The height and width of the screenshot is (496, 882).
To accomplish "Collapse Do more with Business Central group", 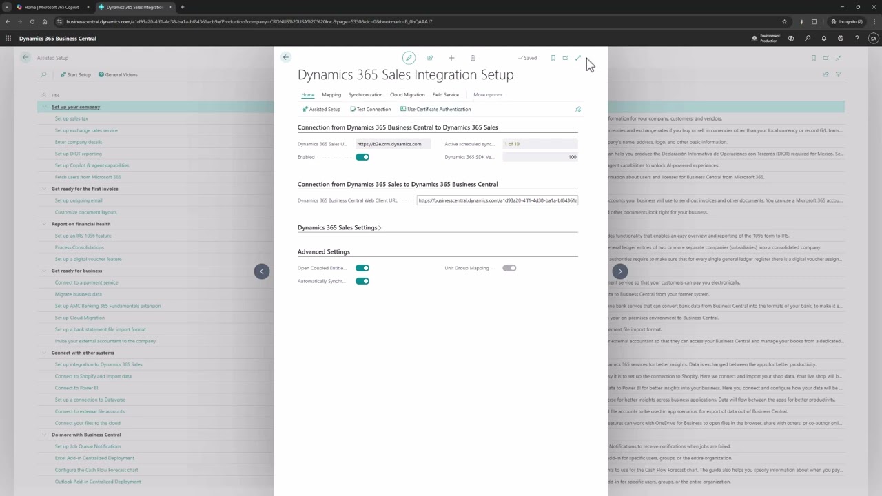I will pyautogui.click(x=44, y=435).
